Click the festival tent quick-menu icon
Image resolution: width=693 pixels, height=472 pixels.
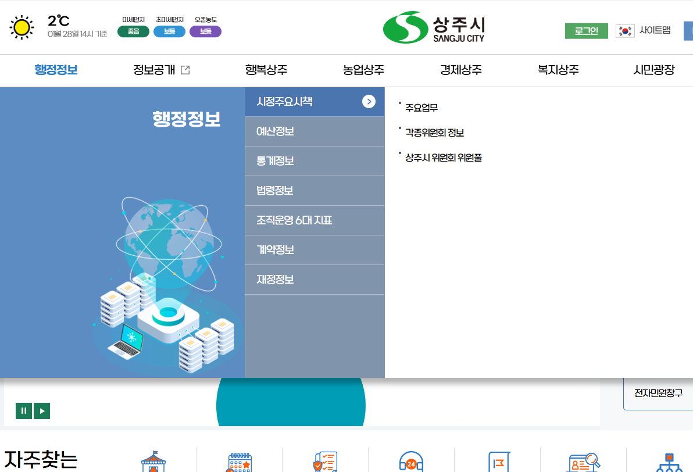click(x=153, y=462)
